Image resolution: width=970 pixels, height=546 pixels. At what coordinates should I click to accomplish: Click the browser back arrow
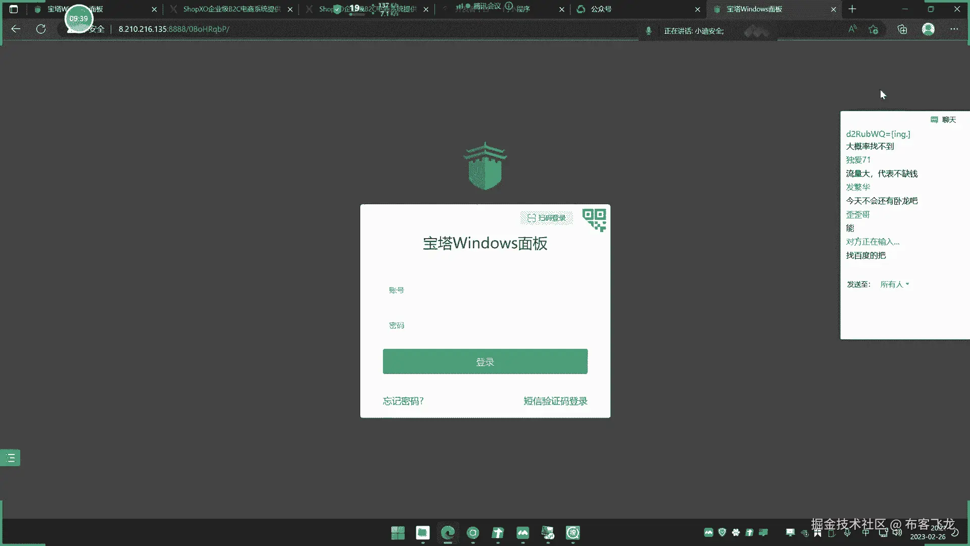[16, 29]
